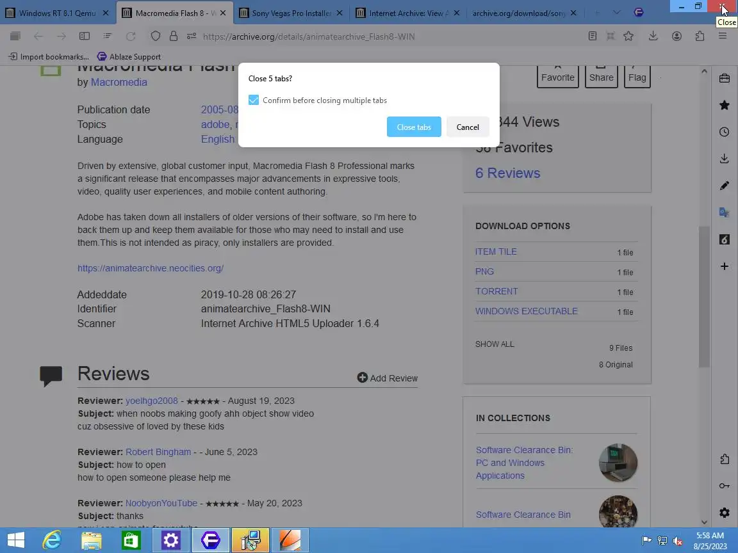Open the tracking protection shield icon

(x=155, y=36)
